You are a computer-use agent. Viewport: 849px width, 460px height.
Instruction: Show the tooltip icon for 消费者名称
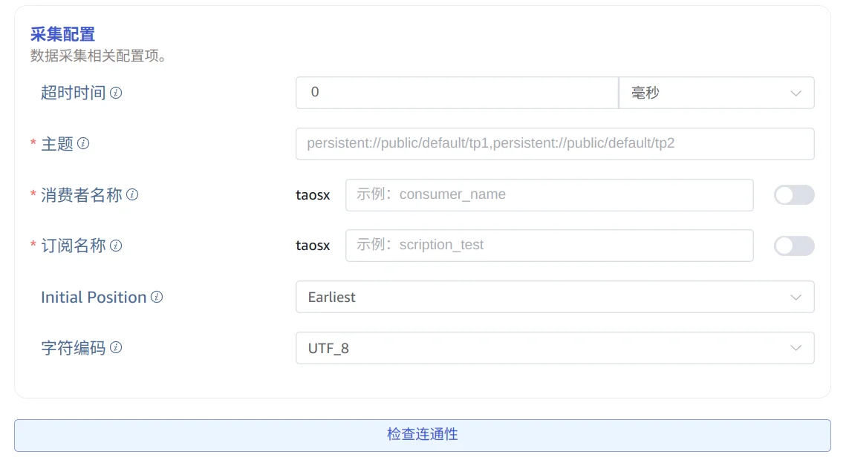pyautogui.click(x=132, y=194)
